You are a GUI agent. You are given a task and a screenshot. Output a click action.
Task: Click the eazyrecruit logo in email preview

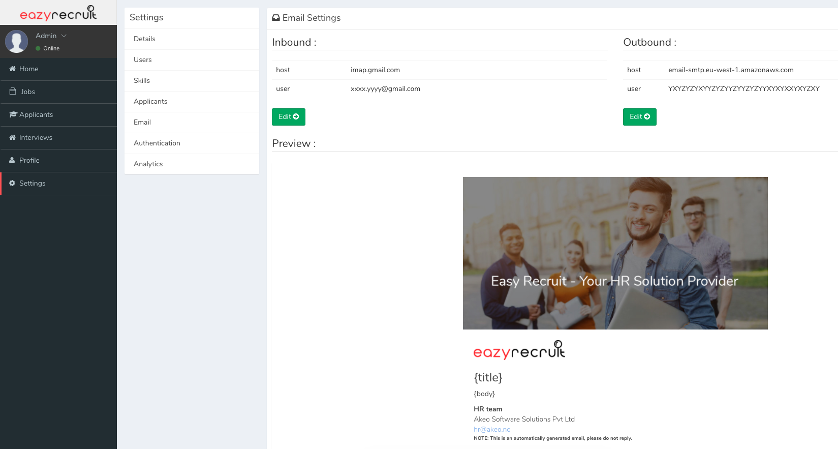point(519,350)
